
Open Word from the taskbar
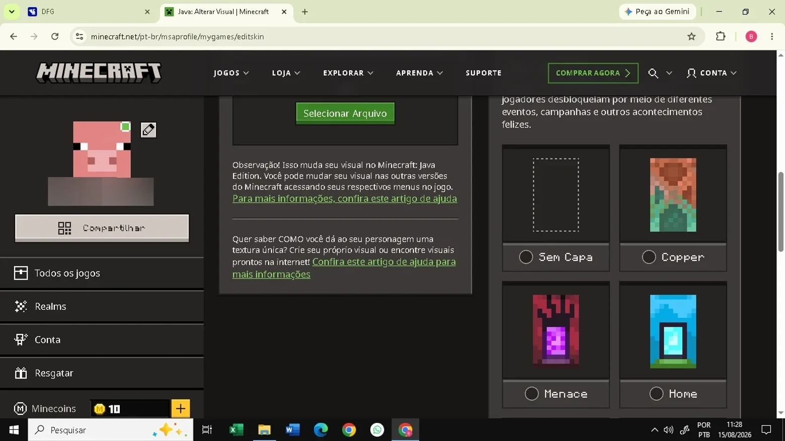pyautogui.click(x=292, y=430)
